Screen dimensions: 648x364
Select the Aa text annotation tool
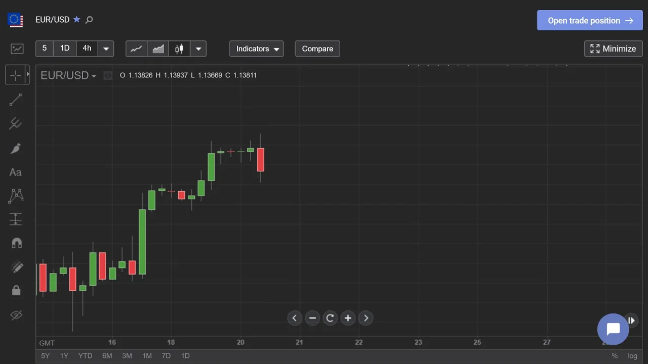click(x=16, y=172)
